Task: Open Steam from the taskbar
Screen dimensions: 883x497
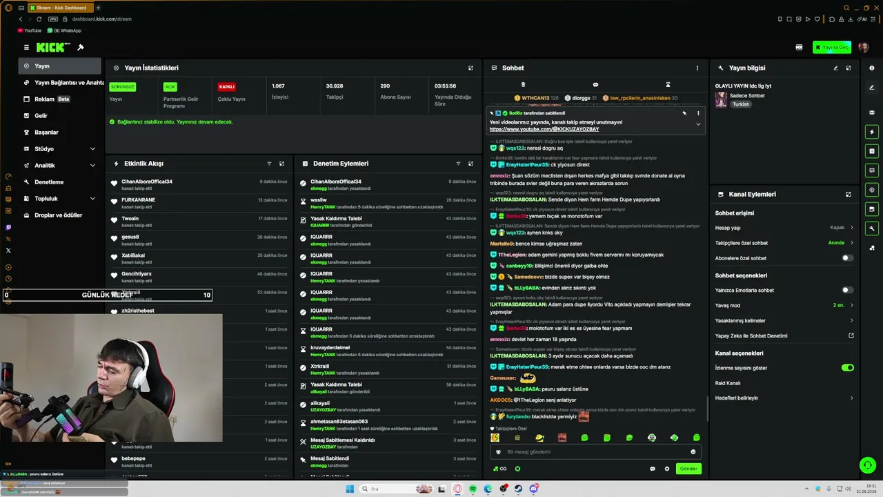Action: [x=518, y=489]
